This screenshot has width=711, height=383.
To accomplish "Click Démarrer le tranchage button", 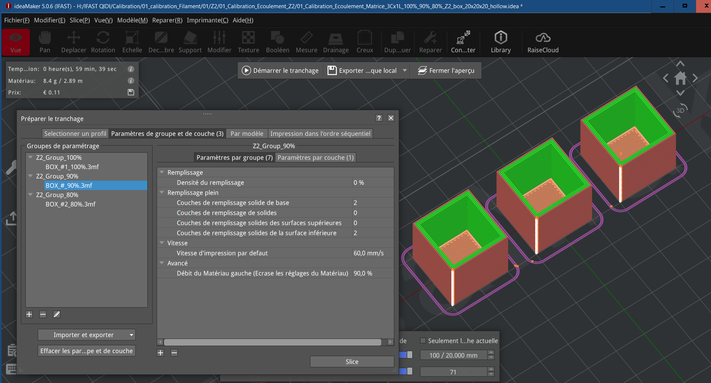I will pyautogui.click(x=280, y=71).
